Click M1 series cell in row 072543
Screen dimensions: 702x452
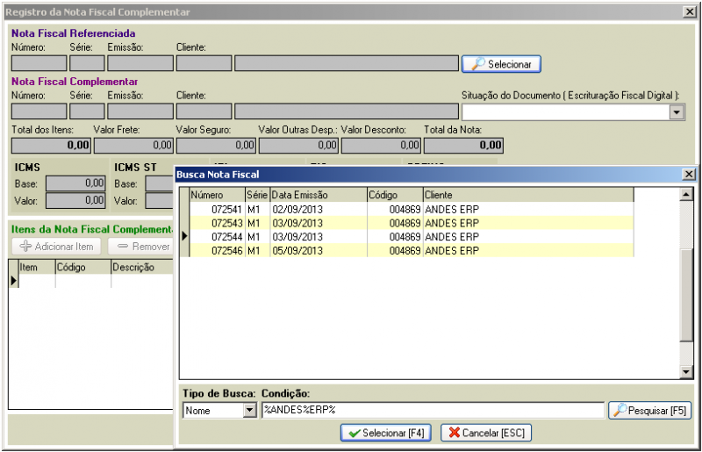(257, 223)
